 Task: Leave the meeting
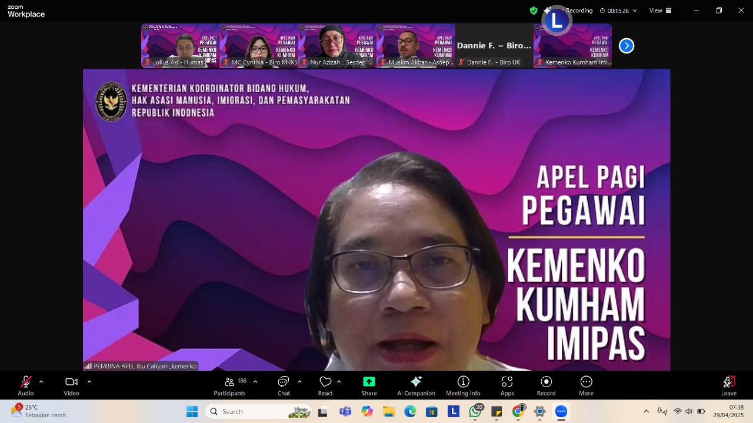pos(728,385)
